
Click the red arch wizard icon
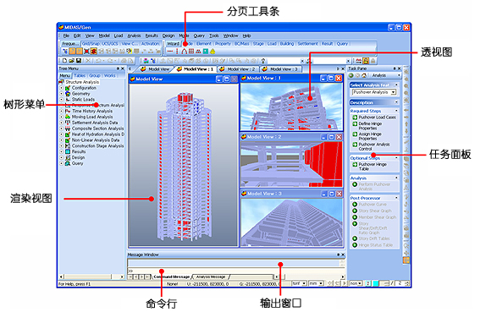click(x=185, y=52)
